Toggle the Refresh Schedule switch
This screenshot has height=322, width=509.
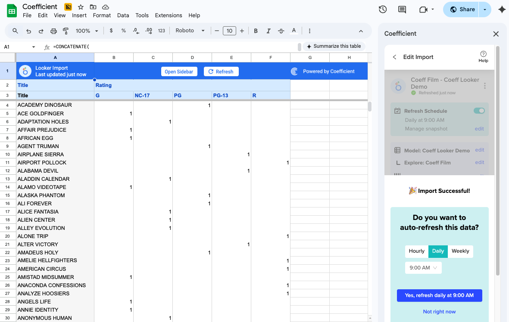click(479, 111)
